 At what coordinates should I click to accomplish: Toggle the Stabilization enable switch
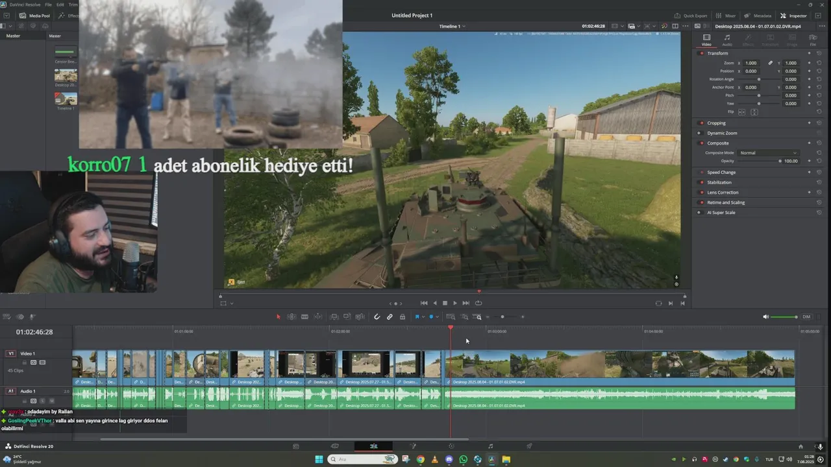pyautogui.click(x=701, y=182)
